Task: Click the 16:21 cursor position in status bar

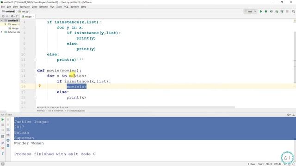Action: click(x=261, y=164)
